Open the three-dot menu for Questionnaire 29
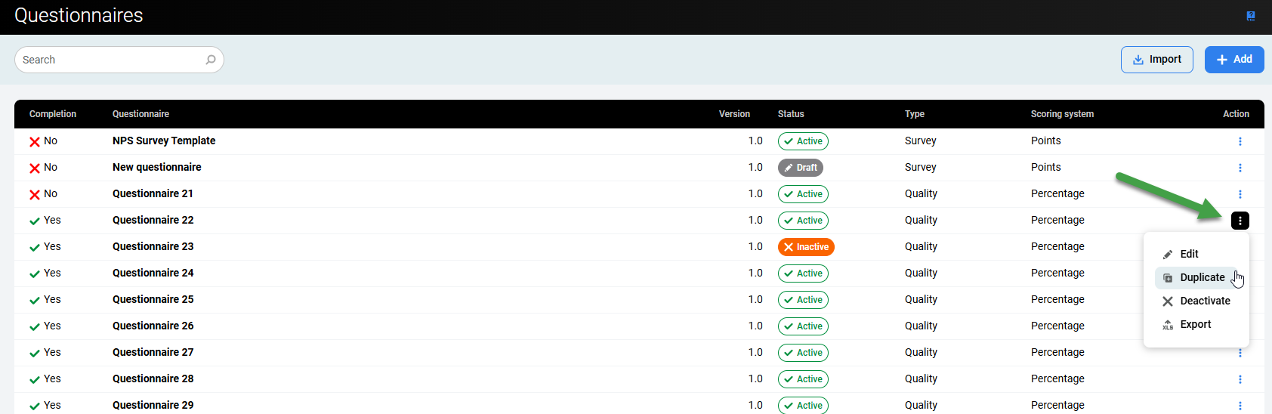This screenshot has width=1272, height=414. (1240, 406)
